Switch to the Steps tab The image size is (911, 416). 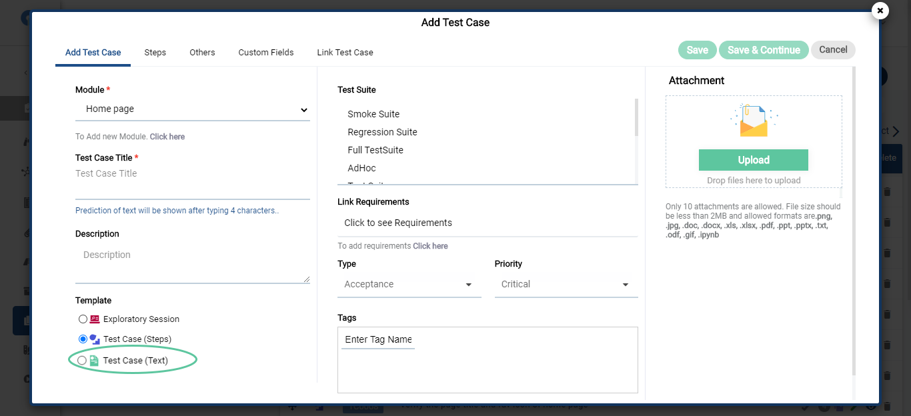[155, 52]
